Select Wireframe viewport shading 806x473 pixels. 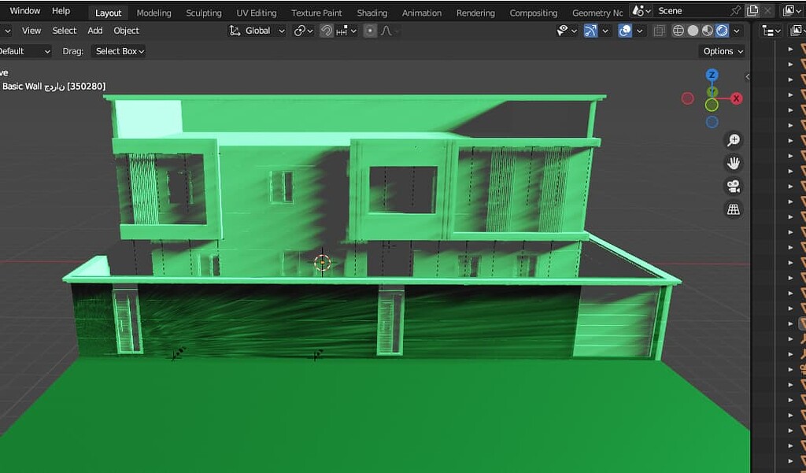coord(678,30)
